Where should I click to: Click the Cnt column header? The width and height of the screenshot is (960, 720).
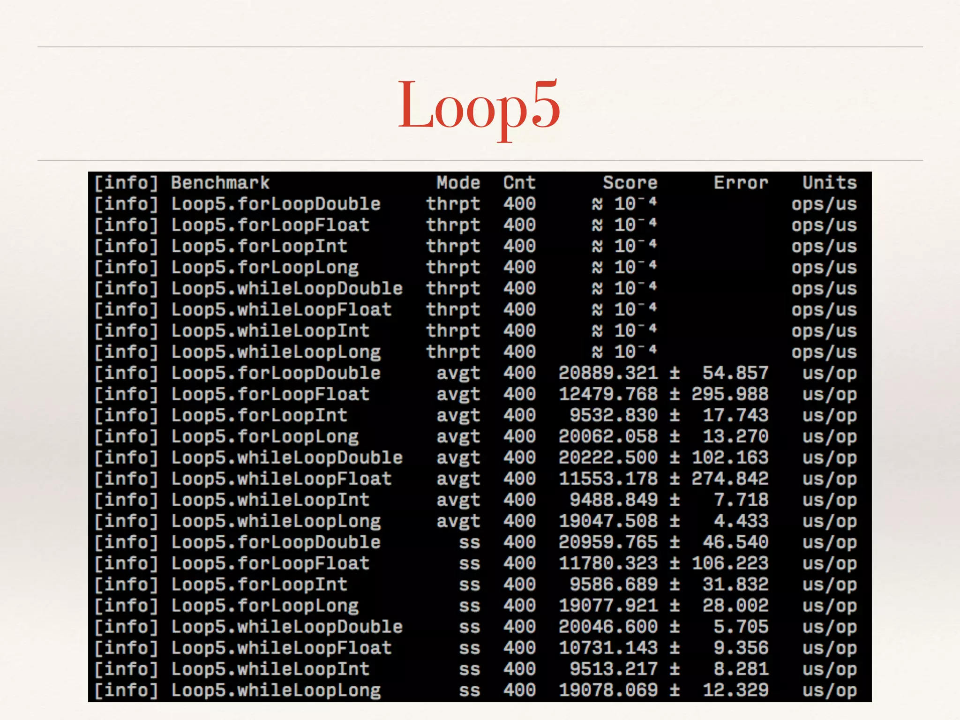[x=519, y=182]
